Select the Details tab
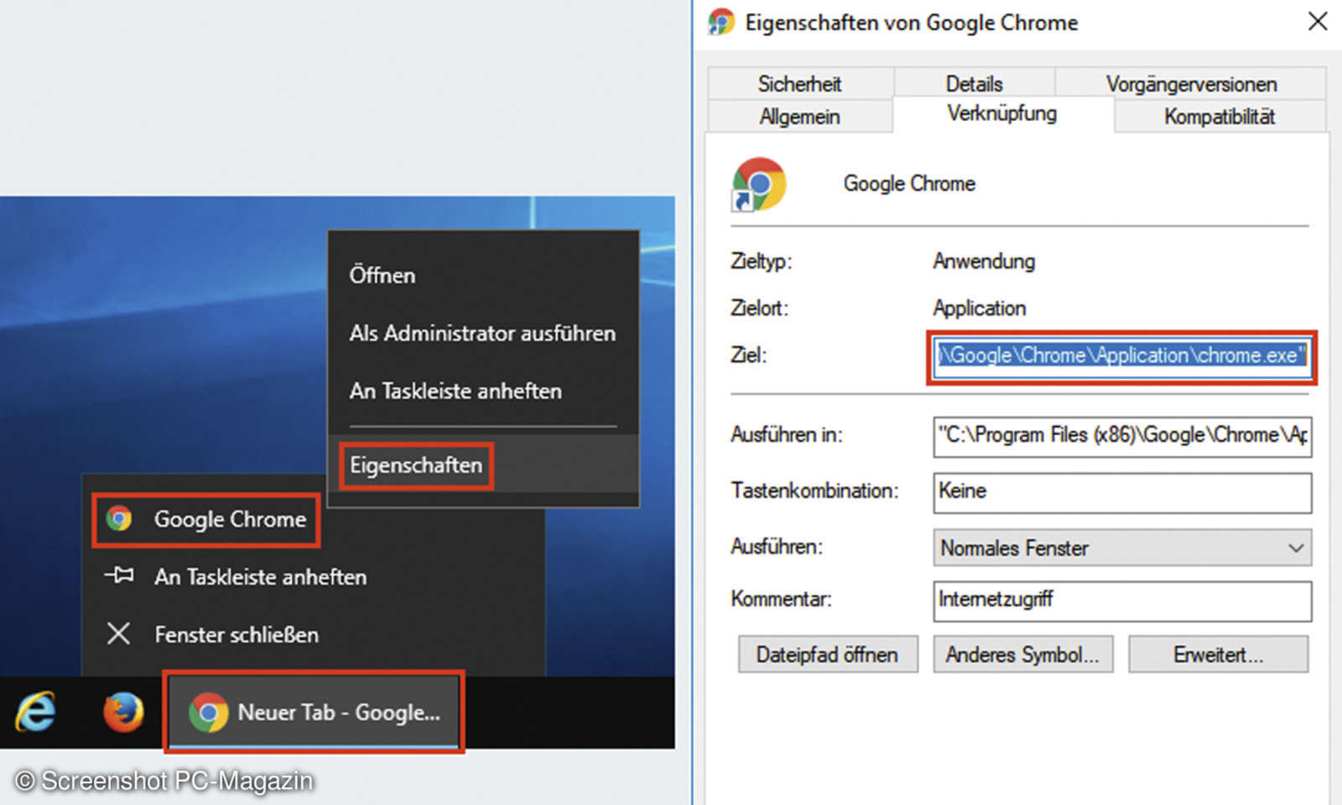The width and height of the screenshot is (1342, 805). click(x=974, y=84)
